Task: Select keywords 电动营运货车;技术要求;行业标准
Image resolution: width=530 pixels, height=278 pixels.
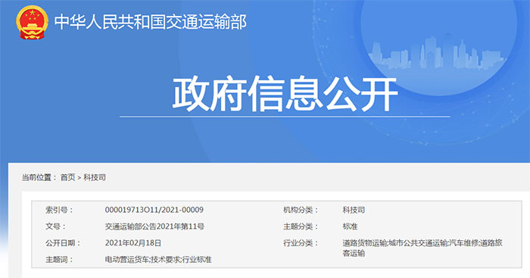Action: (158, 259)
